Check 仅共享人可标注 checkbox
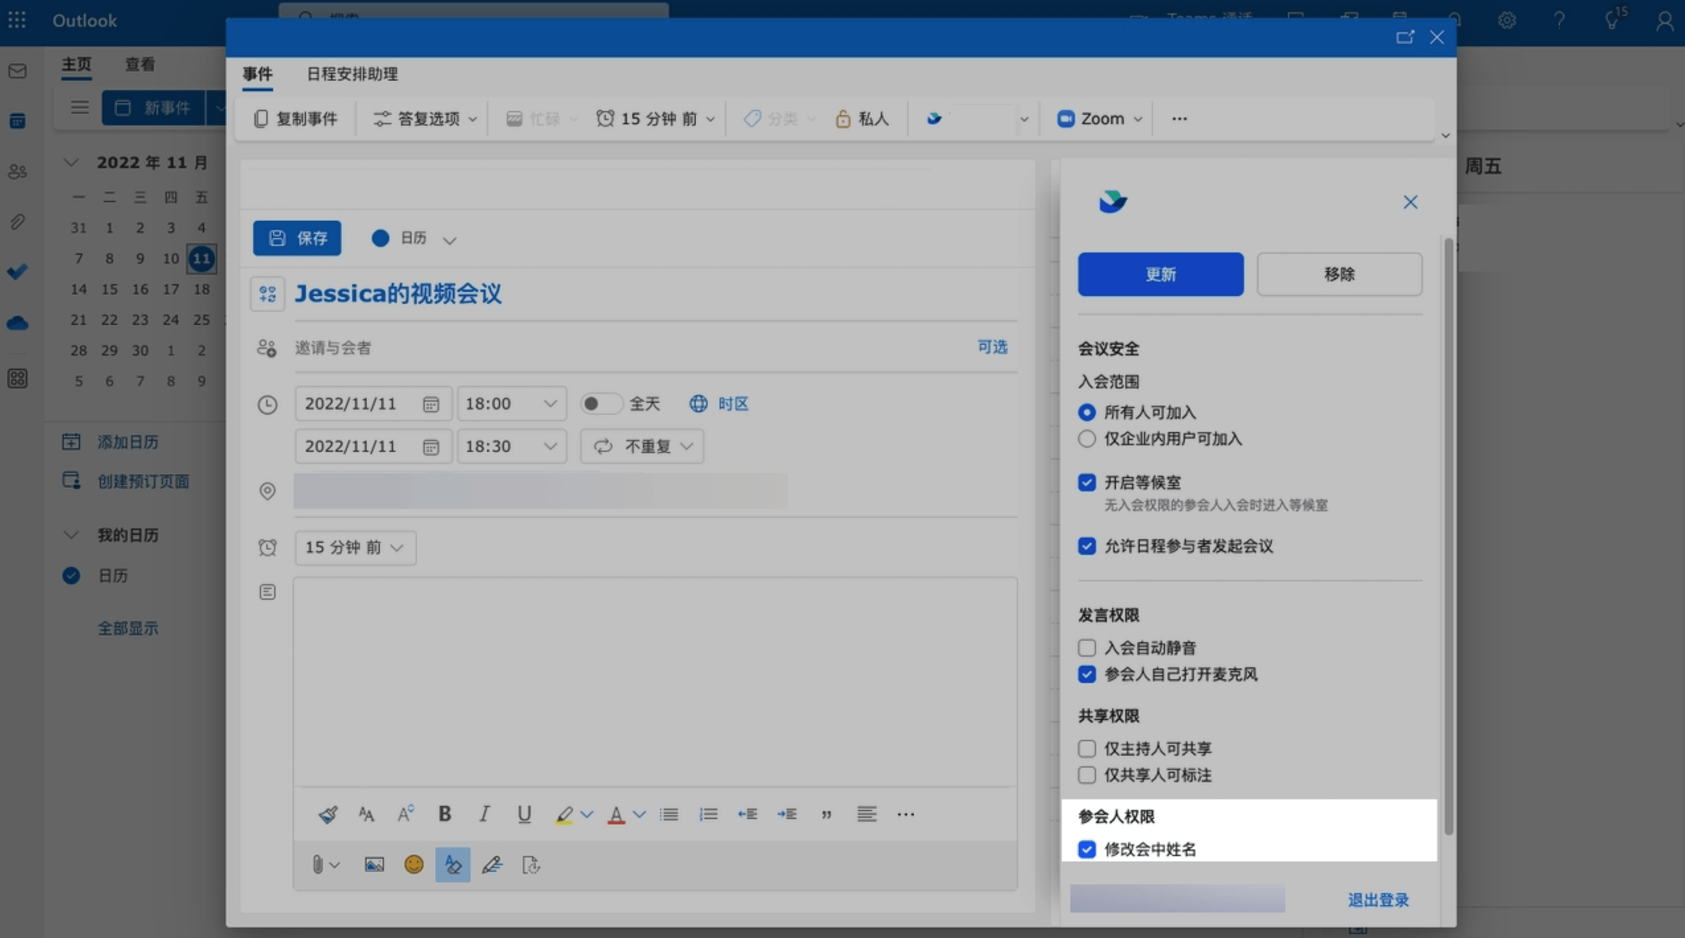The image size is (1685, 938). point(1087,775)
